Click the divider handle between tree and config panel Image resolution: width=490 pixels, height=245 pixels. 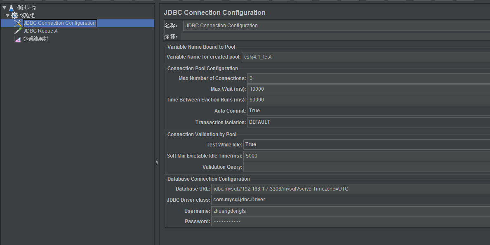click(157, 163)
